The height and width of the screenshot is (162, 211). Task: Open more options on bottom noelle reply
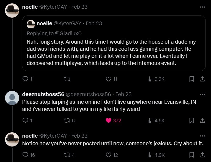click(x=202, y=136)
